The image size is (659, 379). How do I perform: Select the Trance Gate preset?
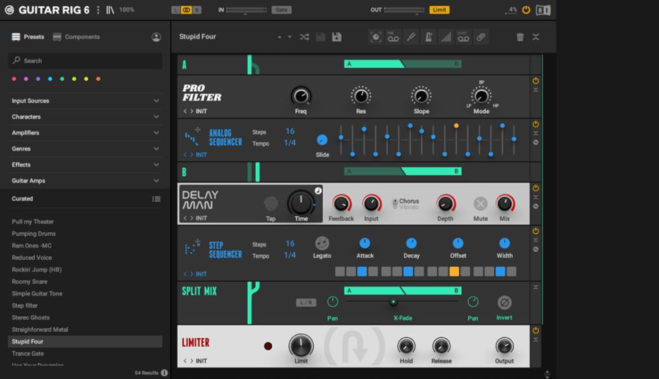pos(27,354)
